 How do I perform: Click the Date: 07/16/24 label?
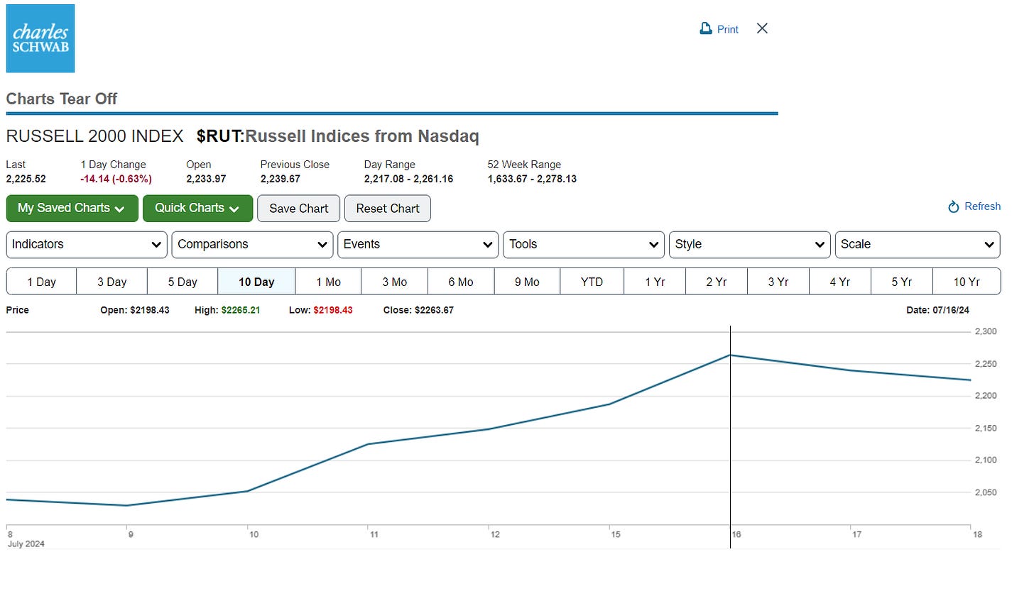(x=937, y=310)
